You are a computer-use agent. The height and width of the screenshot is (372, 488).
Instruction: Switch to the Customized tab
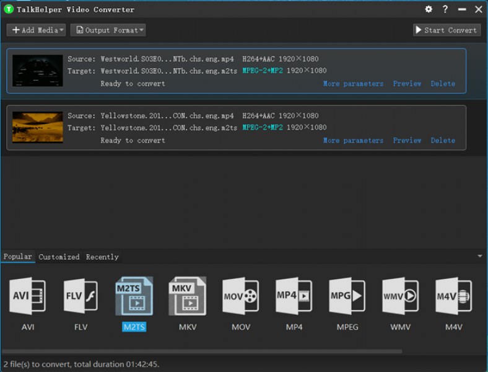(x=59, y=257)
